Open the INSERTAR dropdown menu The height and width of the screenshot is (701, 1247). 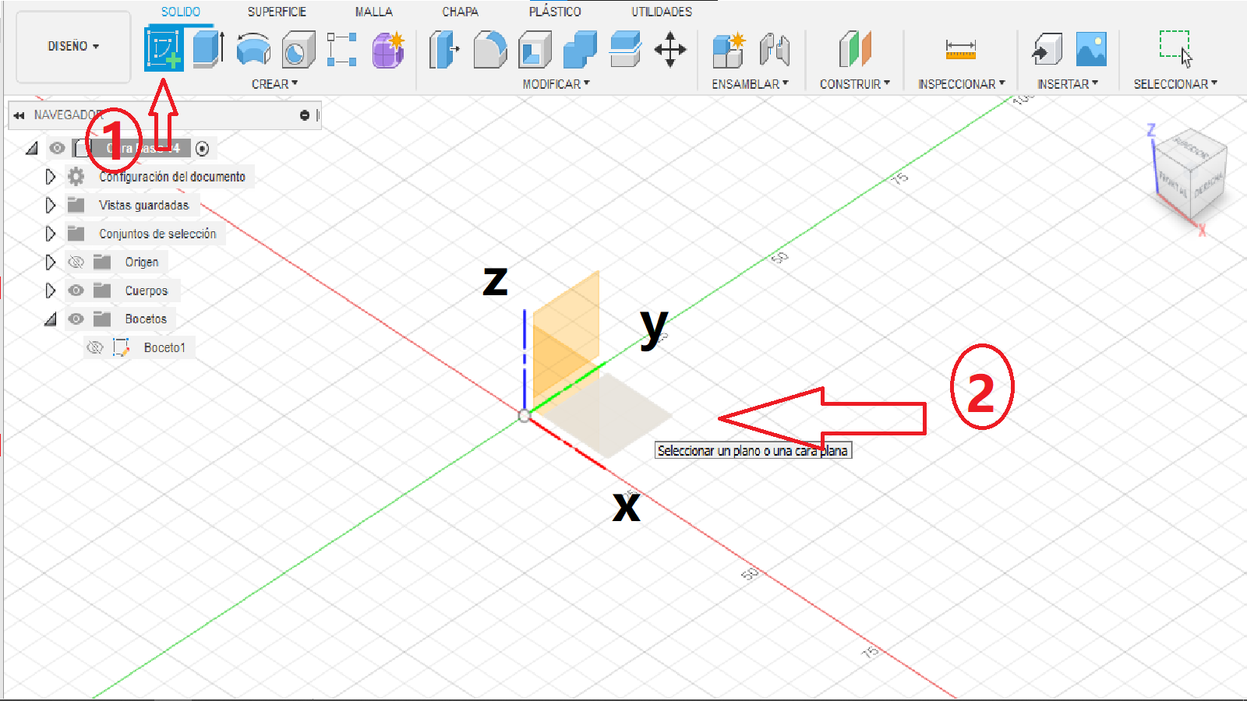pos(1067,84)
